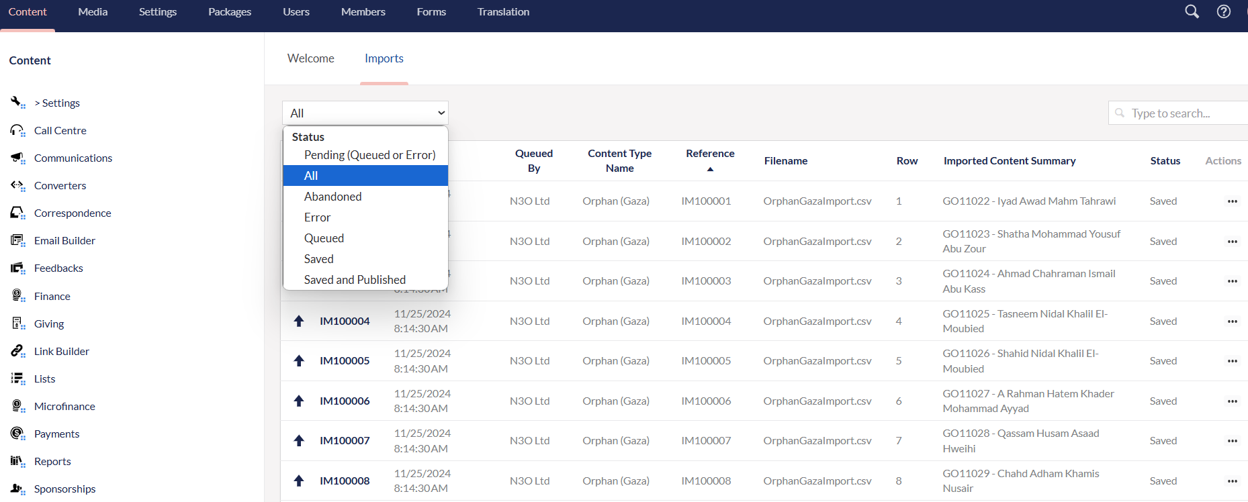Screen dimensions: 1248x502
Task: Sort by the Content Type Name header
Action: pos(620,161)
